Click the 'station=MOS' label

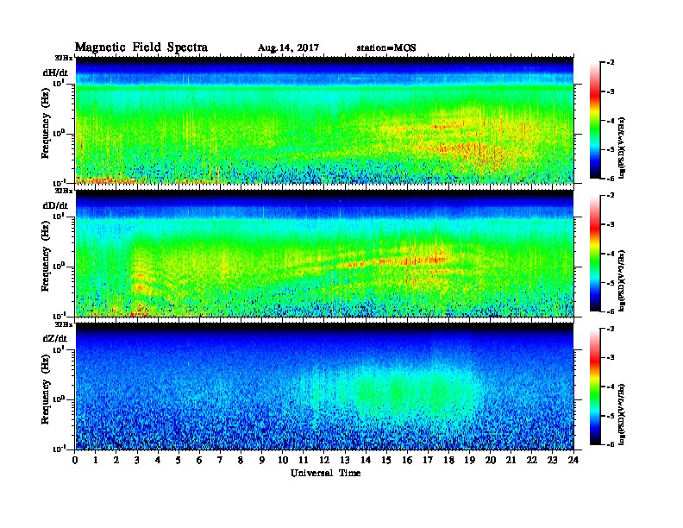(386, 48)
